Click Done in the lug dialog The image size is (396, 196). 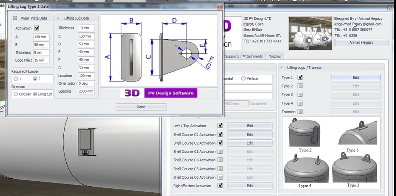tap(141, 107)
